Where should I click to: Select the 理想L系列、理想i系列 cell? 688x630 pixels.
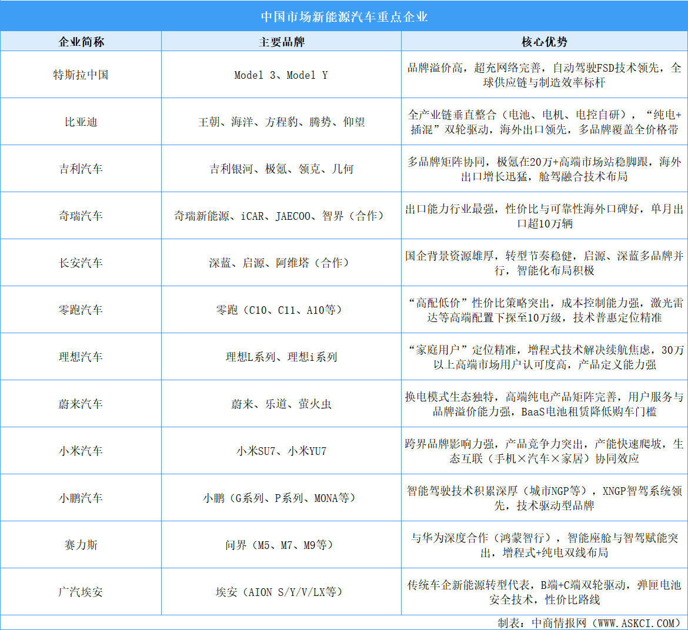click(281, 357)
